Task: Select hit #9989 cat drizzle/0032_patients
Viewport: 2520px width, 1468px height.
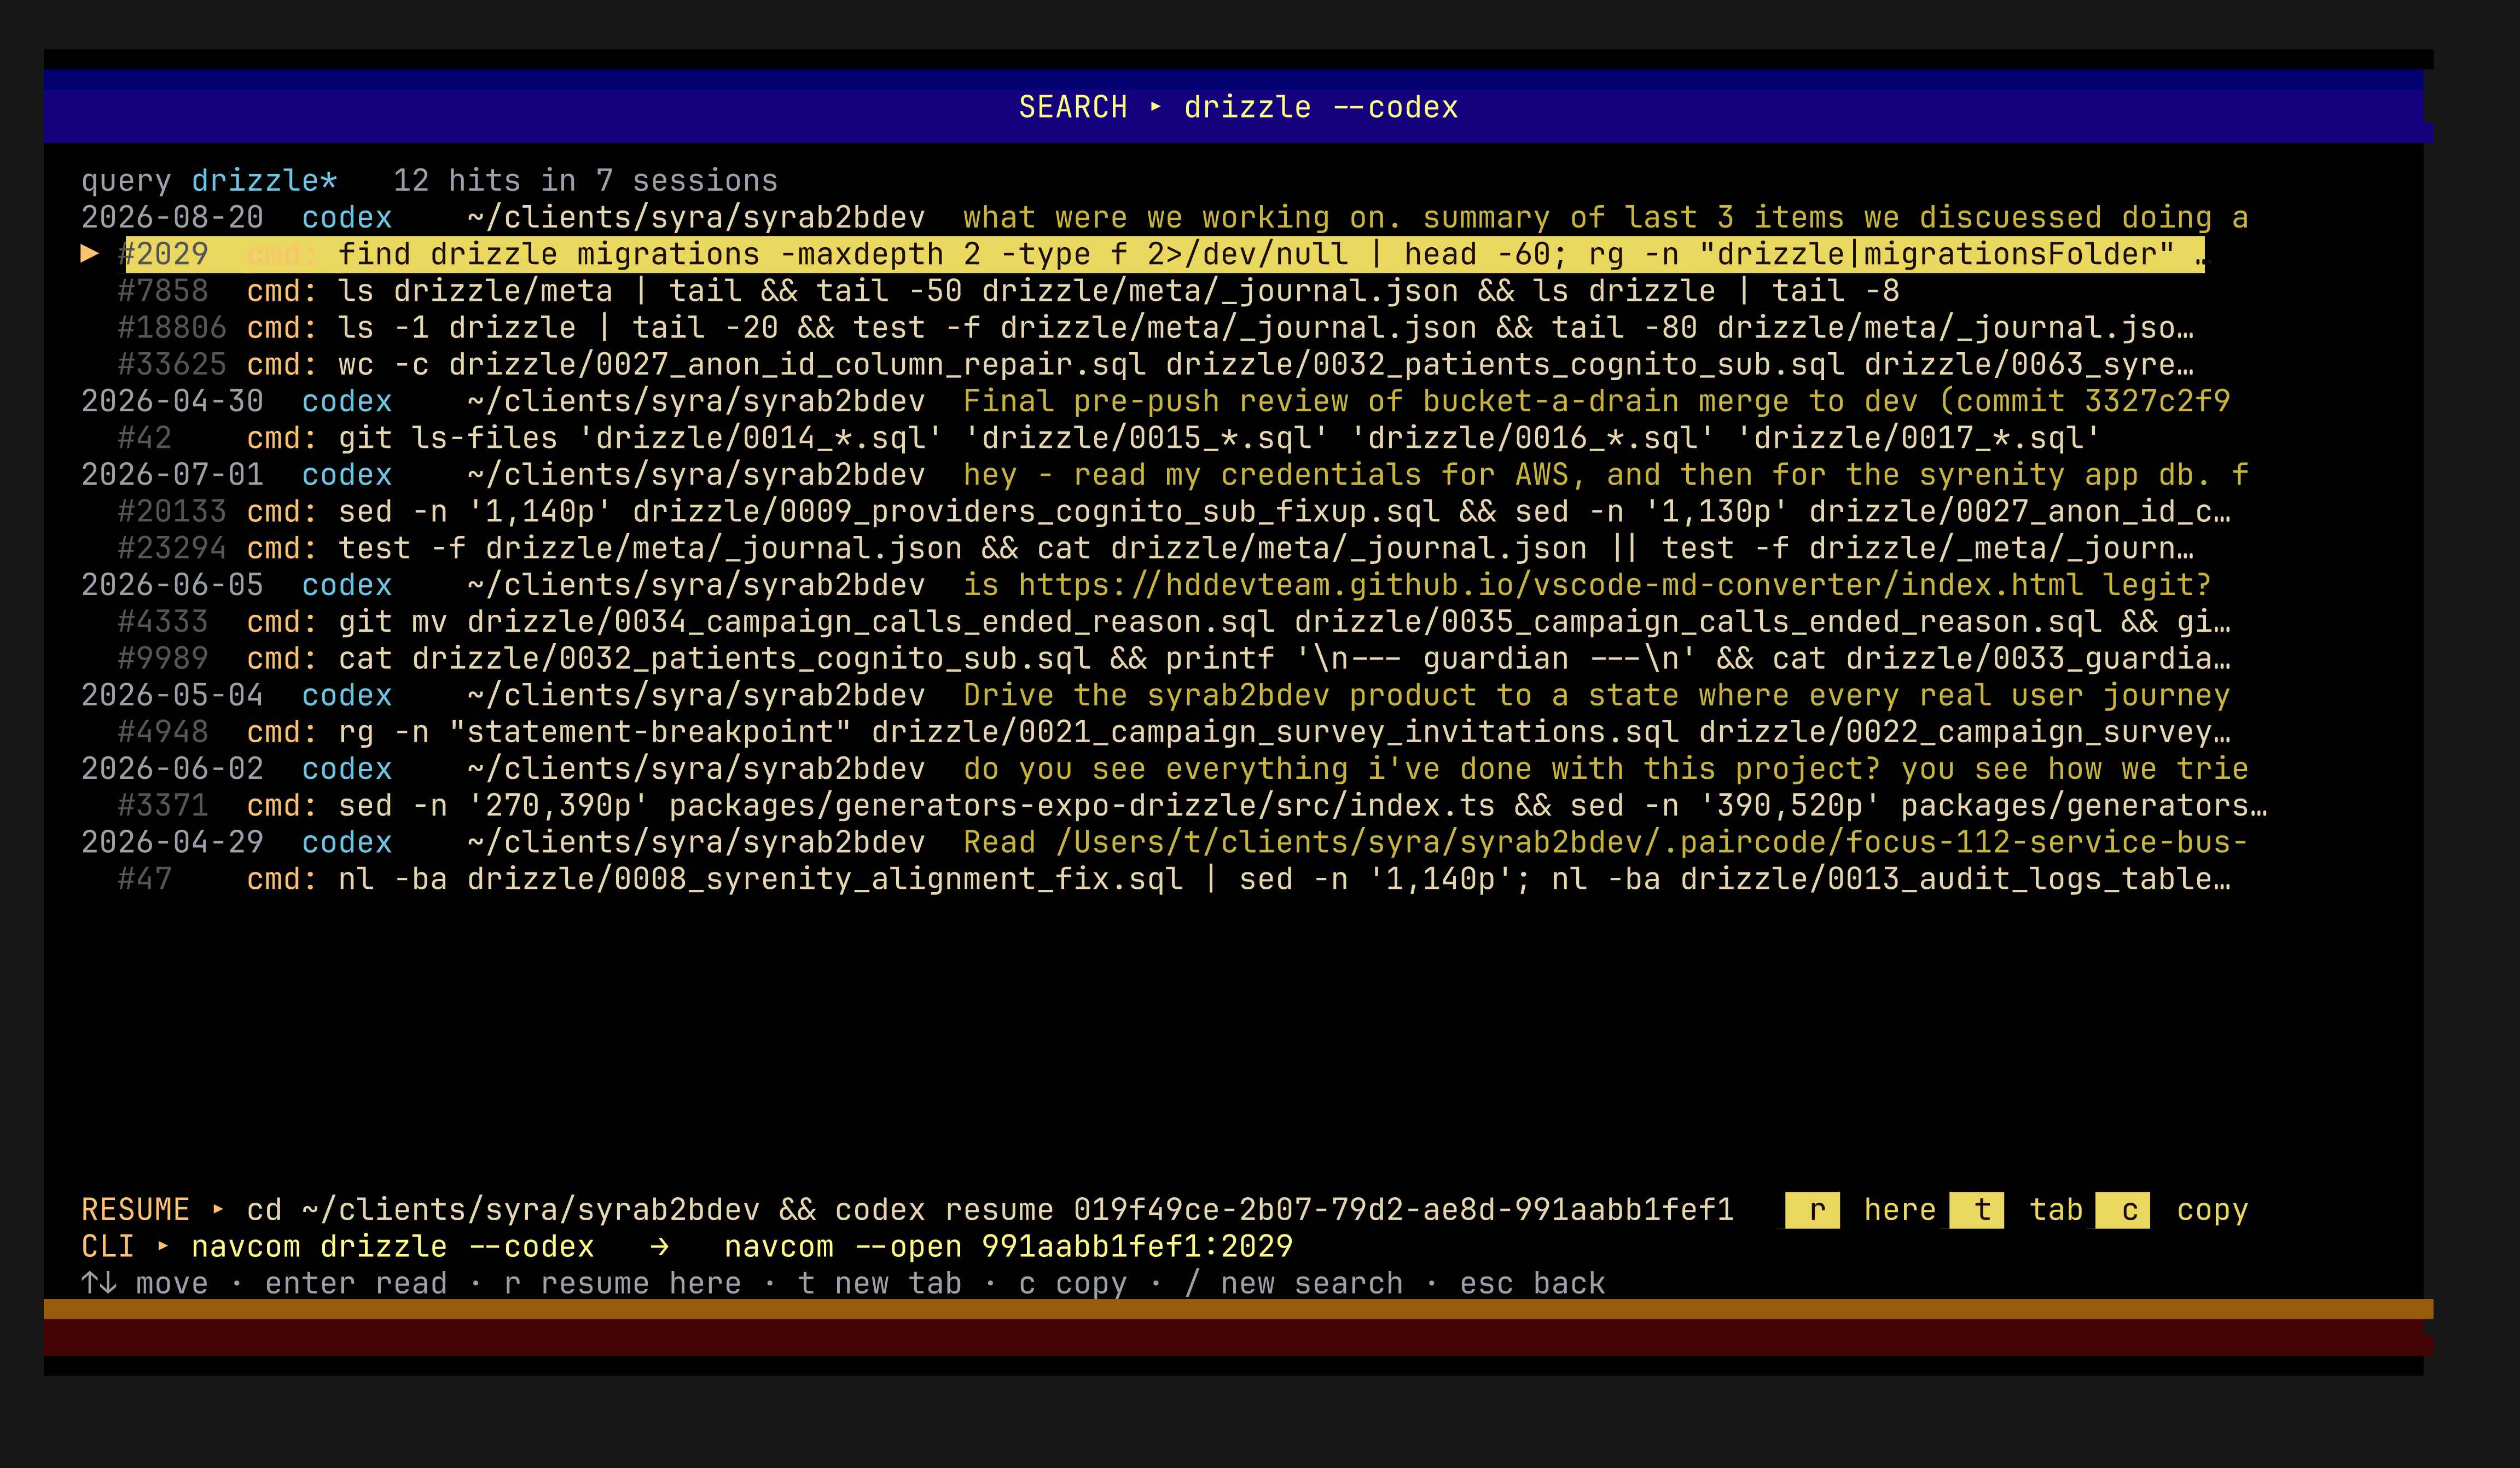Action: click(1174, 659)
